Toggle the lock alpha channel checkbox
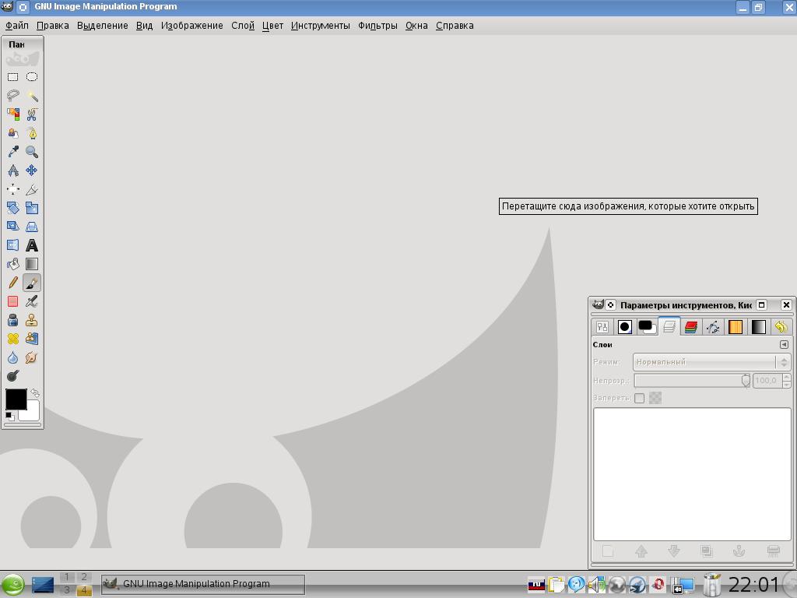Viewport: 797px width, 598px height. (639, 398)
